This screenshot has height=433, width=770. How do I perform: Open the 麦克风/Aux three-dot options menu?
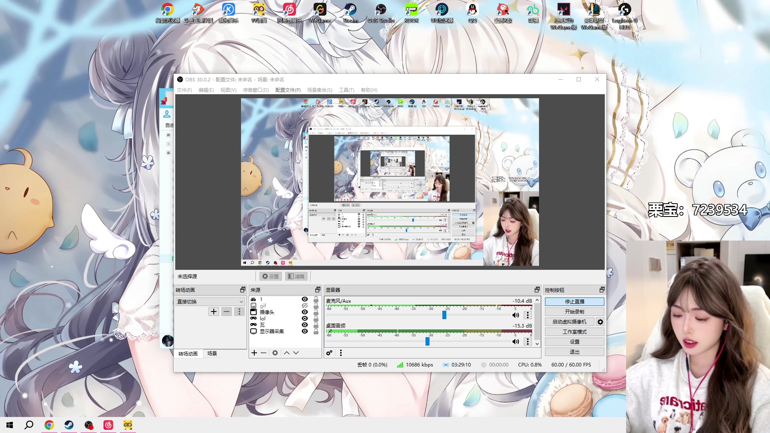(528, 316)
